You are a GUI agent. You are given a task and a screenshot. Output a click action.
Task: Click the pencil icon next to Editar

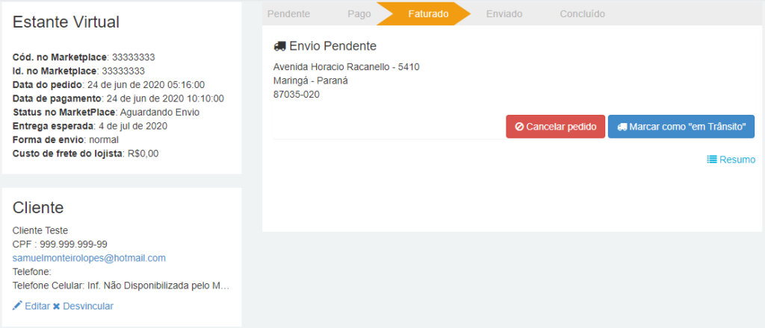pos(17,306)
